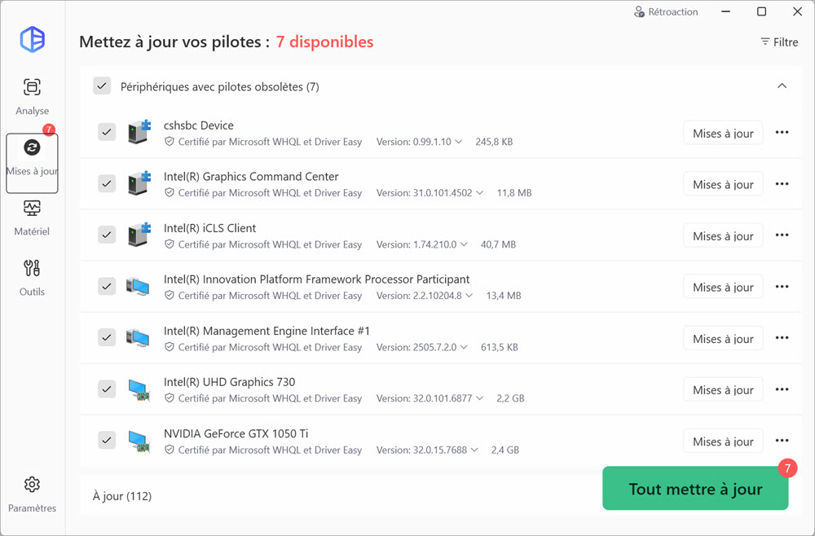Screen dimensions: 815x536
Task: Update Innovation Platform Framework Processor Participant driver
Action: [x=723, y=288]
